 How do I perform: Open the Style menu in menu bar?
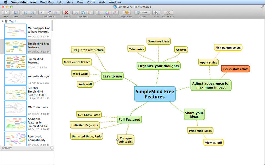pos(70,2)
